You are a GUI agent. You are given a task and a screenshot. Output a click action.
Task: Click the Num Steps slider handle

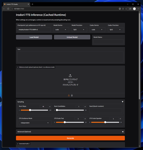30,110
